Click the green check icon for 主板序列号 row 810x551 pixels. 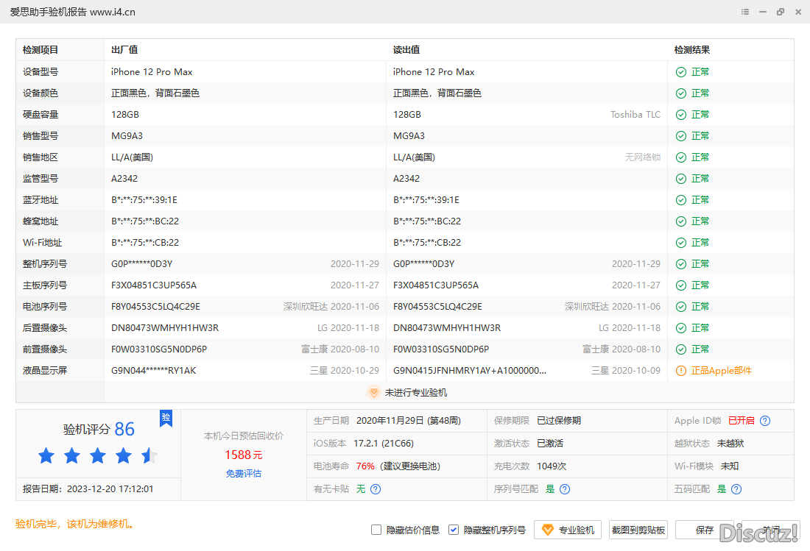[x=681, y=285]
